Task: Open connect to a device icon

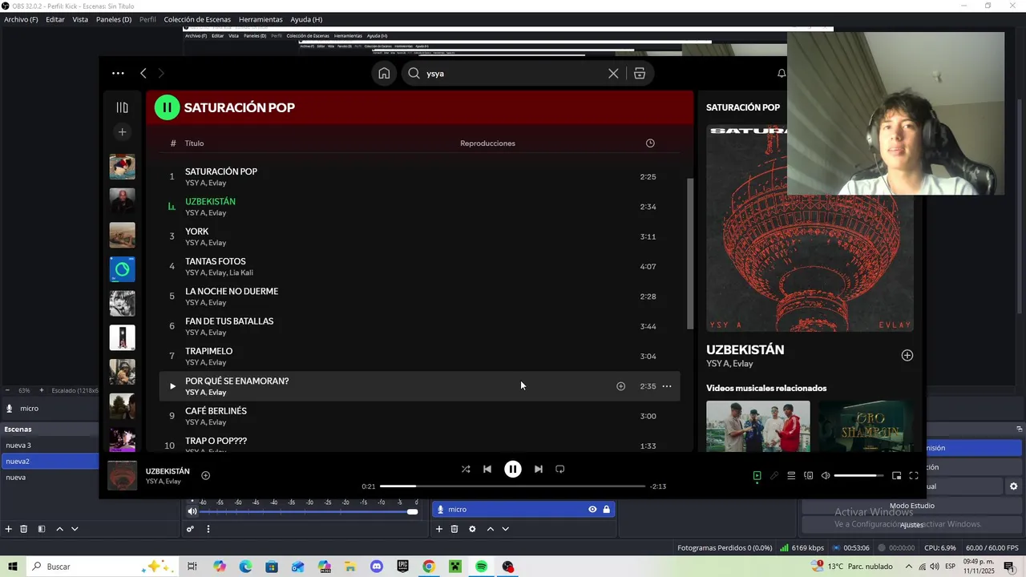Action: (808, 475)
